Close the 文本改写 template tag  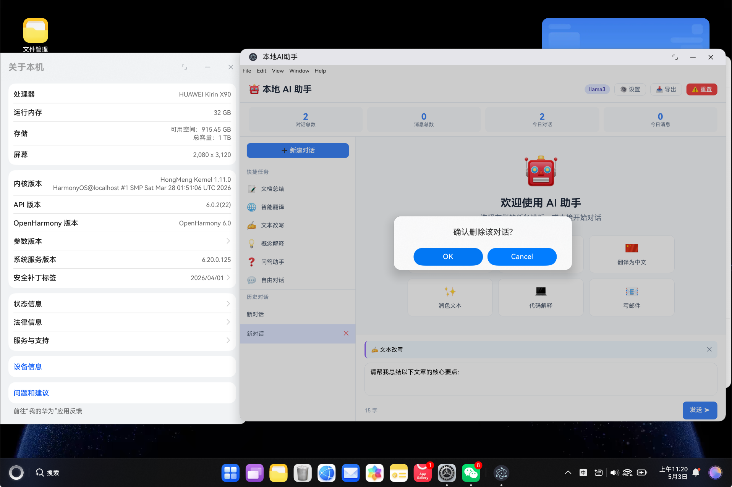[x=709, y=349]
